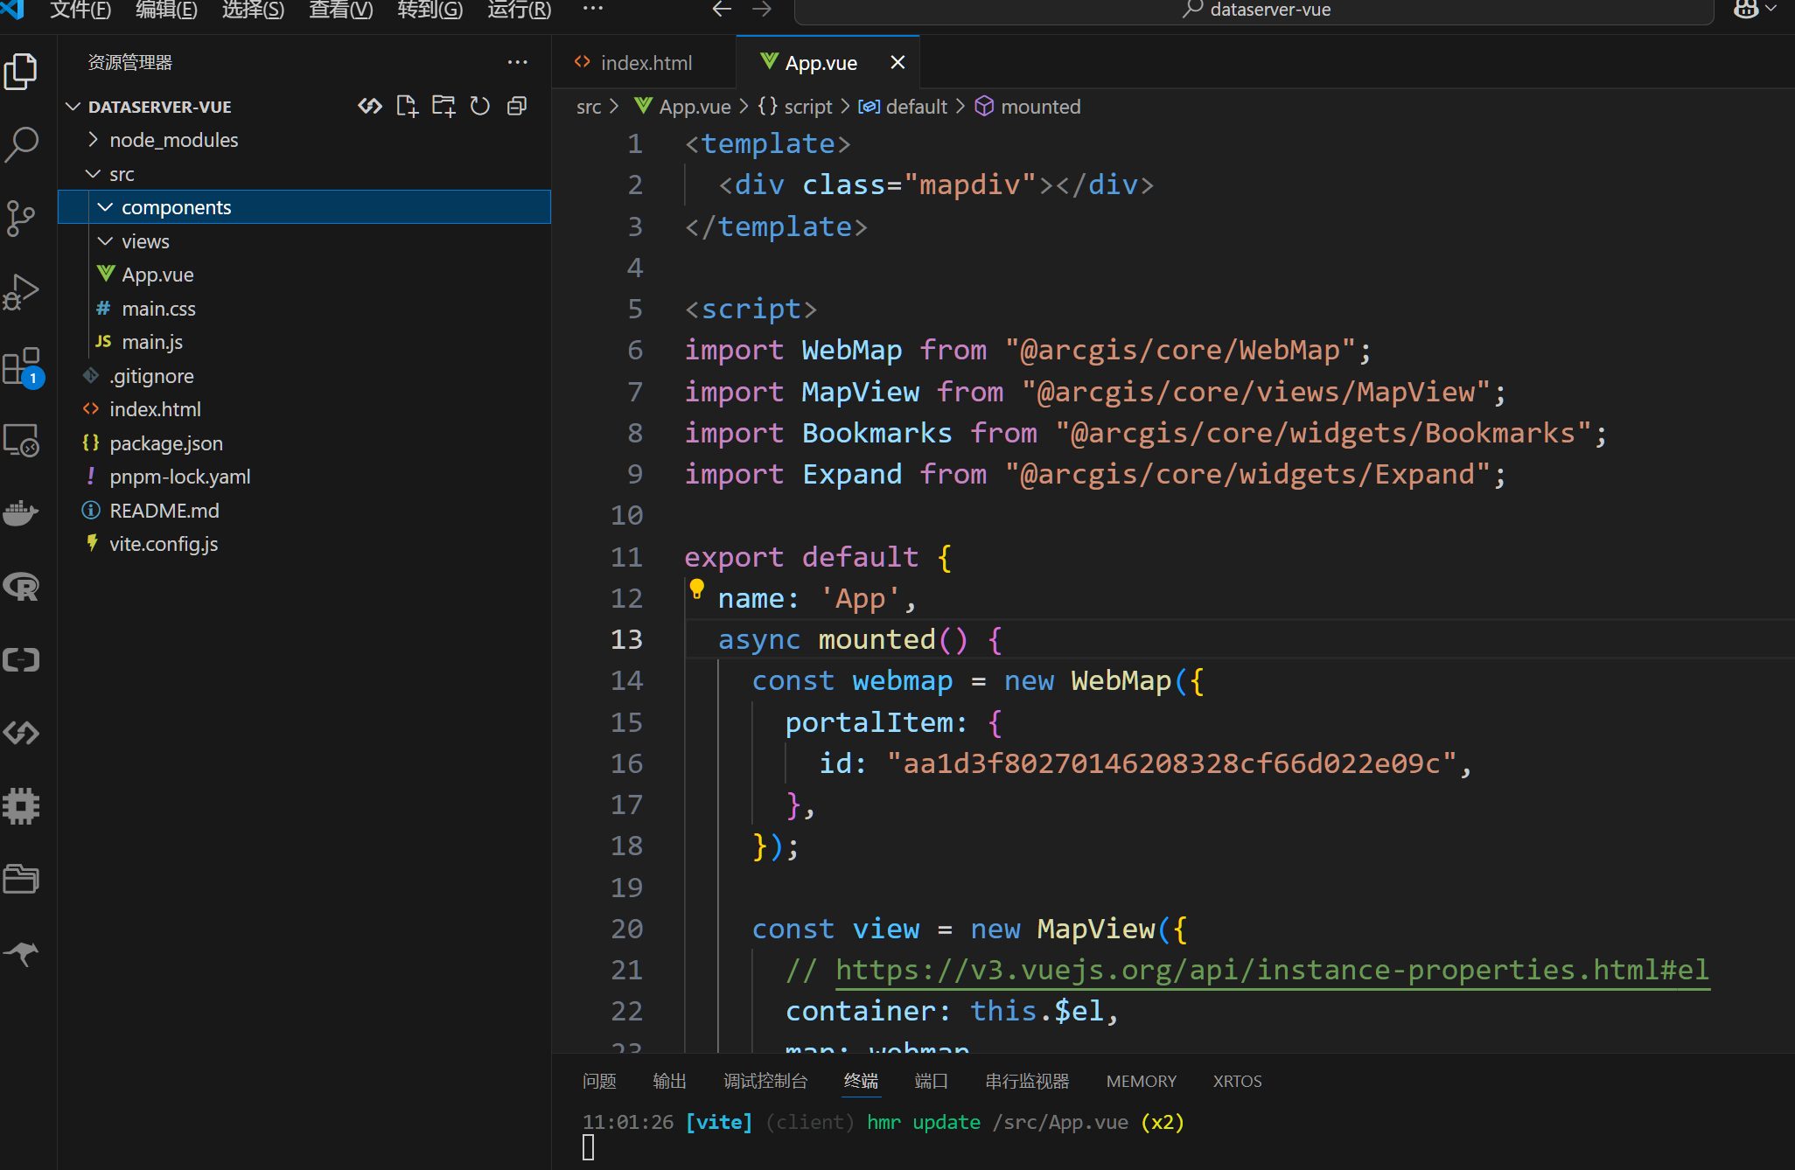
Task: Refresh the explorer file tree
Action: [480, 107]
